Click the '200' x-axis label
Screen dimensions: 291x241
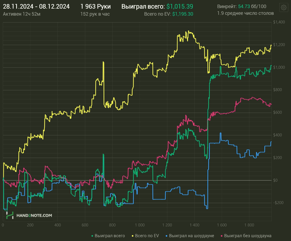click(30, 225)
